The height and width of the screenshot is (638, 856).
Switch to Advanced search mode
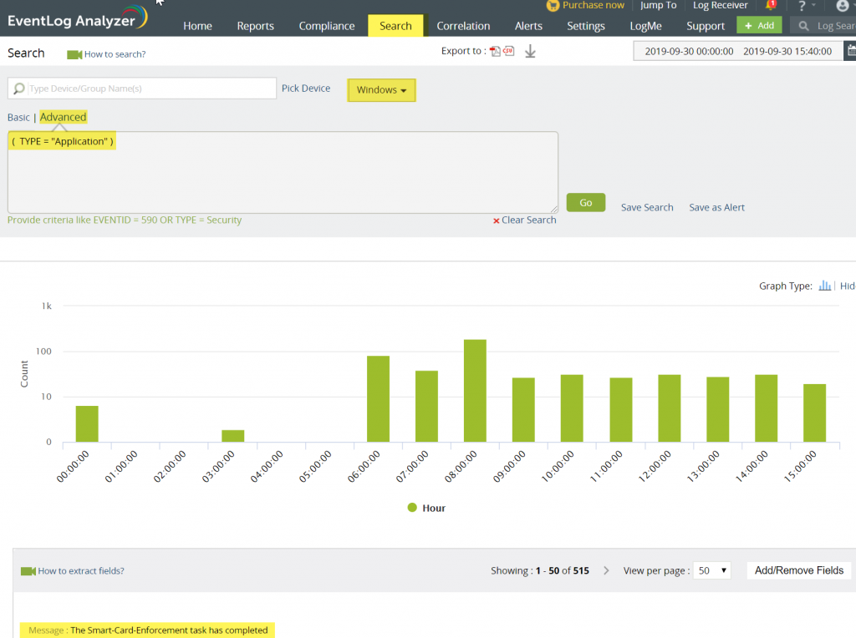click(x=64, y=117)
